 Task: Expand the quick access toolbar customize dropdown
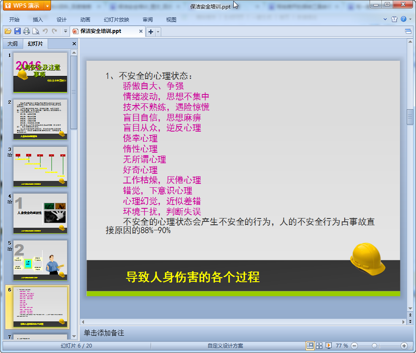point(65,31)
